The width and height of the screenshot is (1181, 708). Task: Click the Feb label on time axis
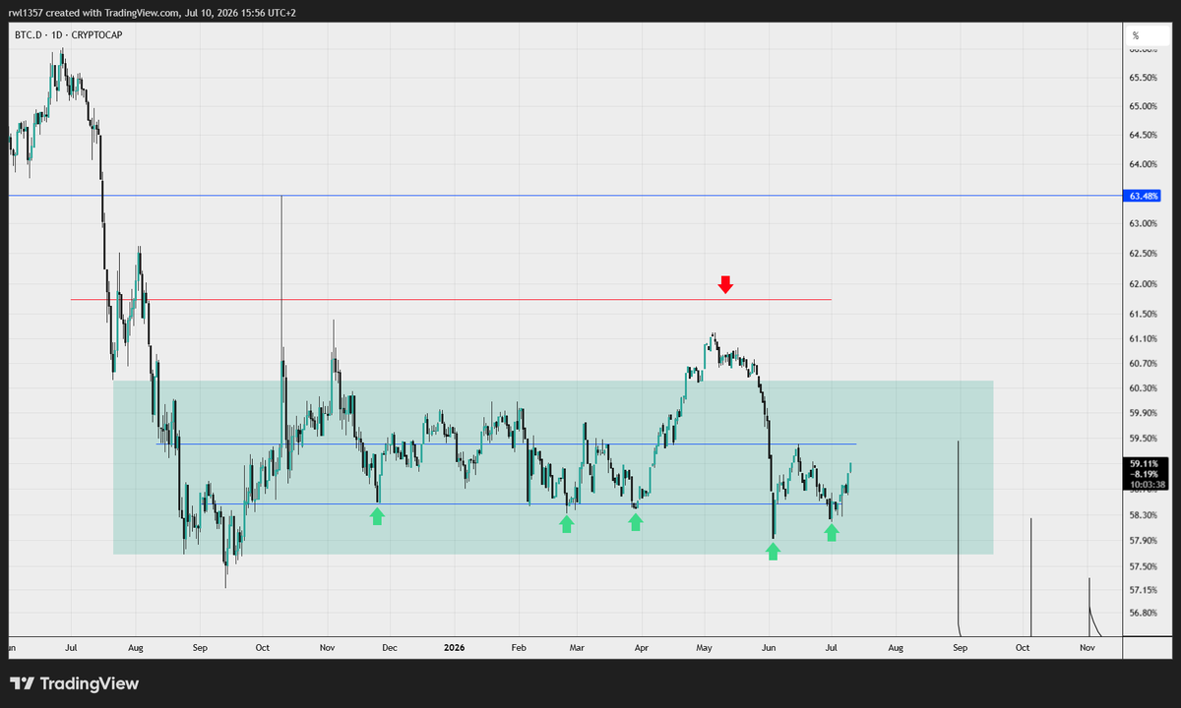[x=520, y=648]
